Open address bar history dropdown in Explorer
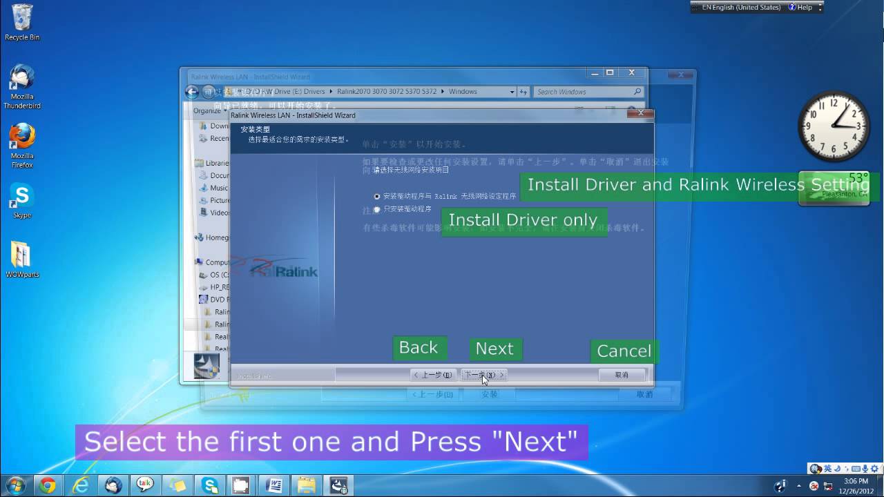Image resolution: width=884 pixels, height=497 pixels. click(512, 92)
